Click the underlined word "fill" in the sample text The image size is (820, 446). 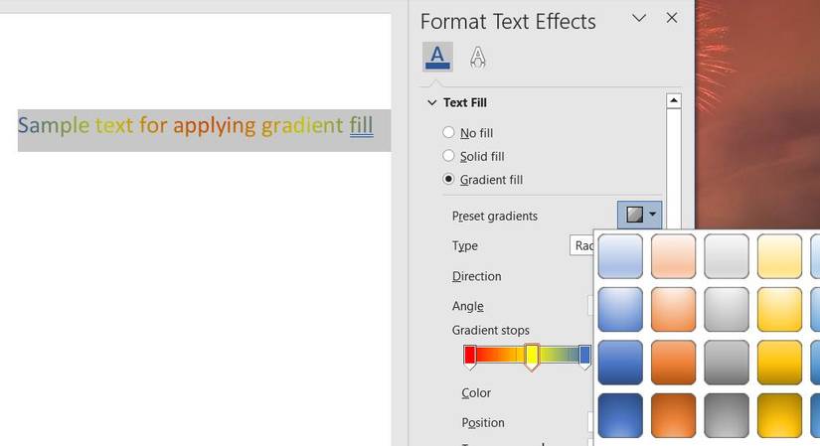pyautogui.click(x=362, y=125)
